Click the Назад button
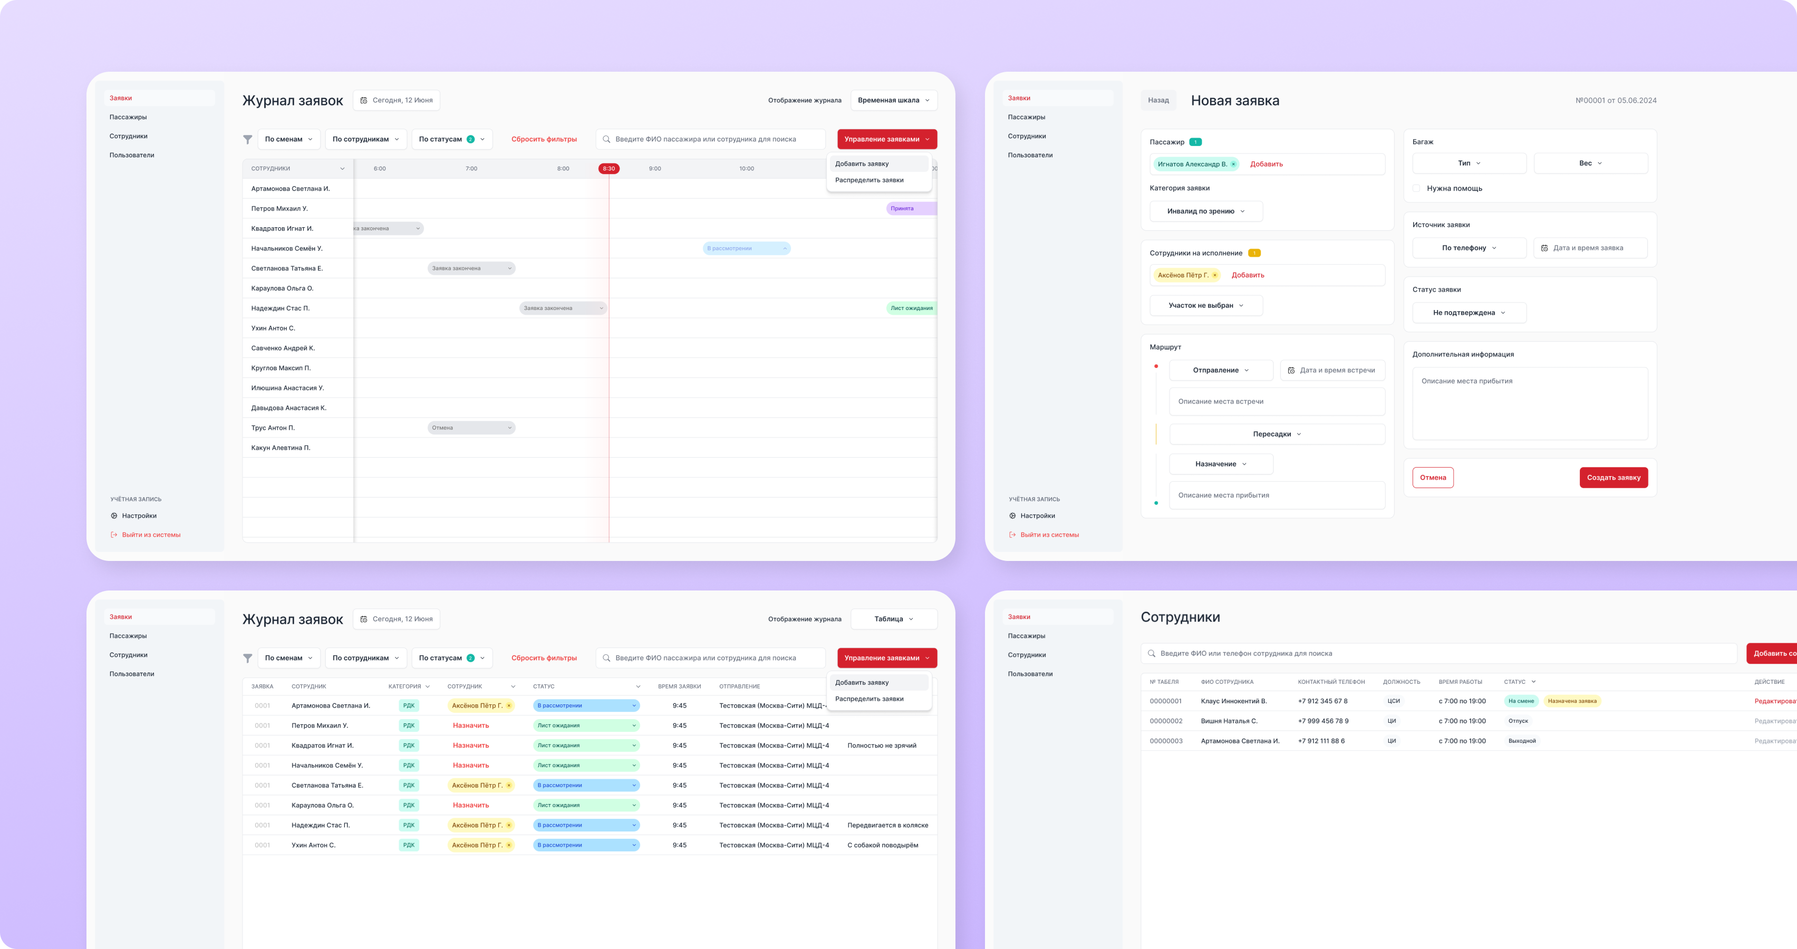 [1158, 100]
